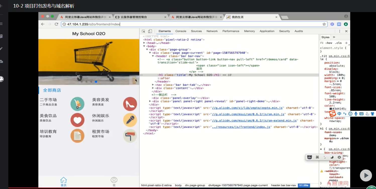Open the hamburger menu in left sidebar
376x189 pixels.
(1, 24)
